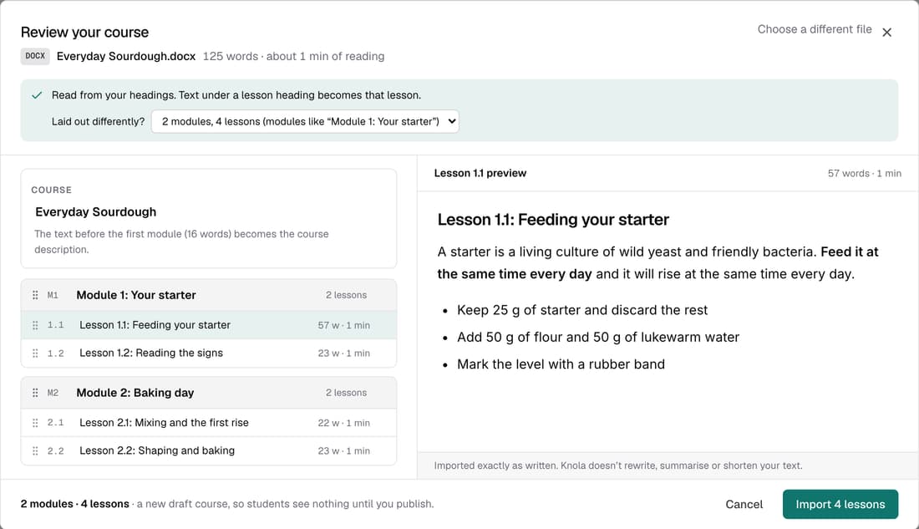
Task: Grab the drag handle for Lesson 1.1
Action: coord(35,325)
